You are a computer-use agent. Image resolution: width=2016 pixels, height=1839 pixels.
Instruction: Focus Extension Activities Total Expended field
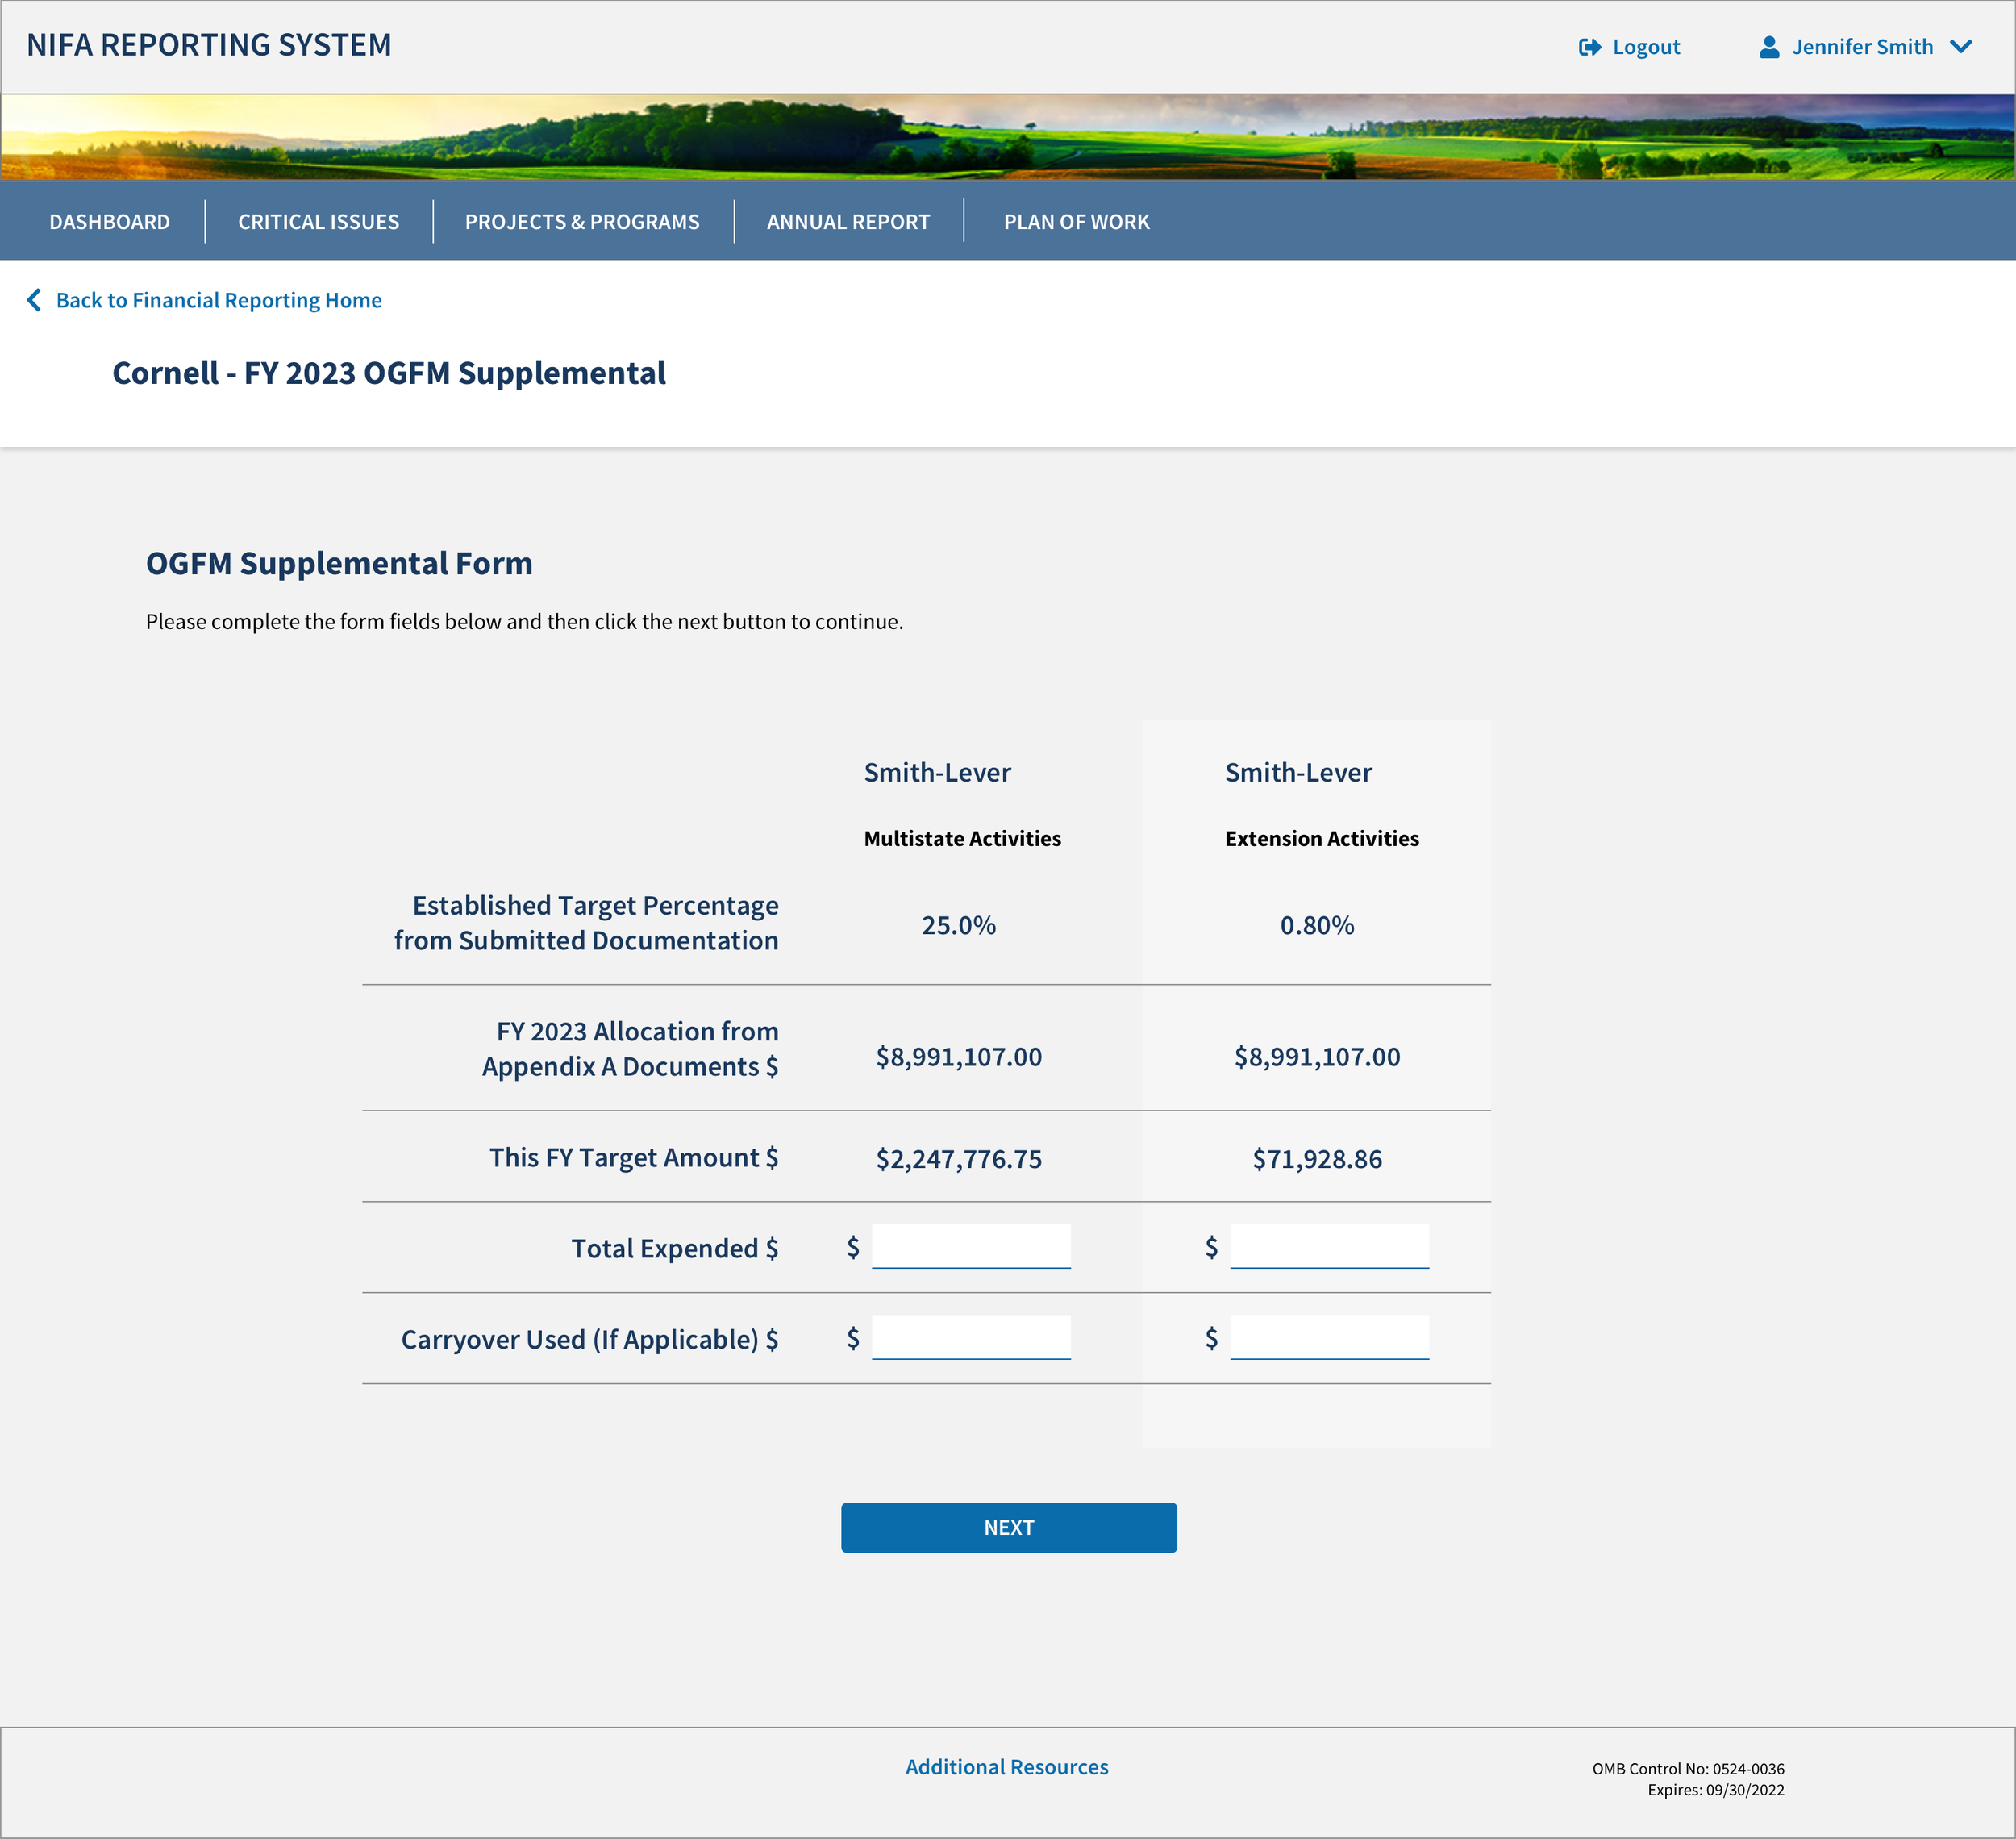click(1328, 1246)
